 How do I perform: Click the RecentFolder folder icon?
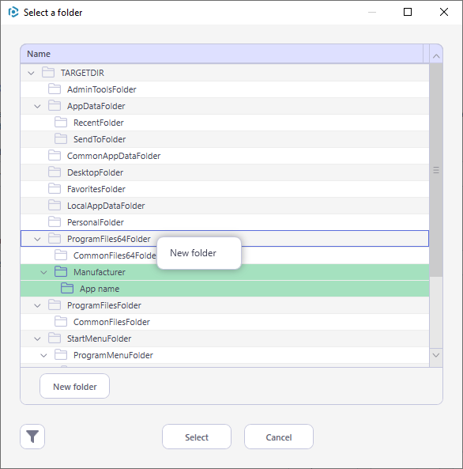[61, 122]
